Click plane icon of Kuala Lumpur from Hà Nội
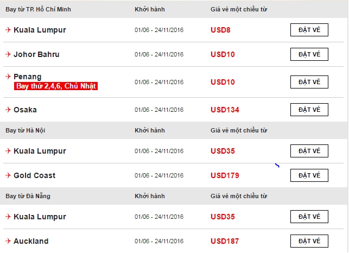Viewport: 349px width, 253px height. pyautogui.click(x=8, y=151)
